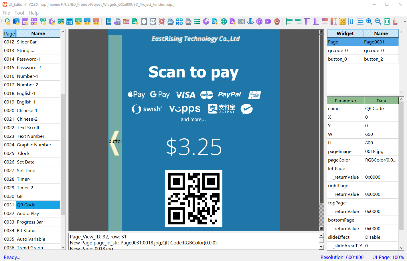
Task: Click log panel scroll down arrow
Action: click(321, 247)
